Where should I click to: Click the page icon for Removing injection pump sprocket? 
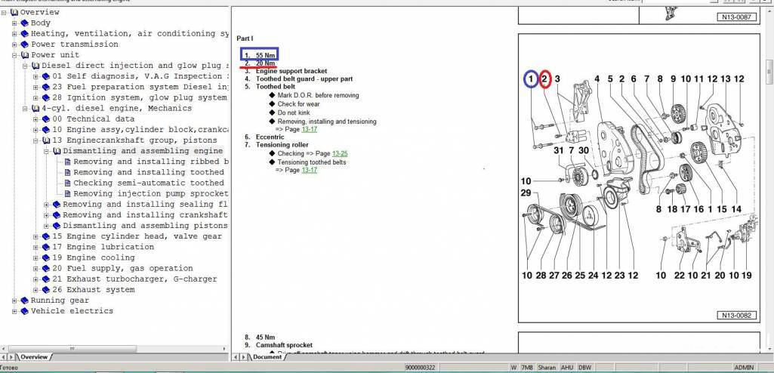[67, 194]
